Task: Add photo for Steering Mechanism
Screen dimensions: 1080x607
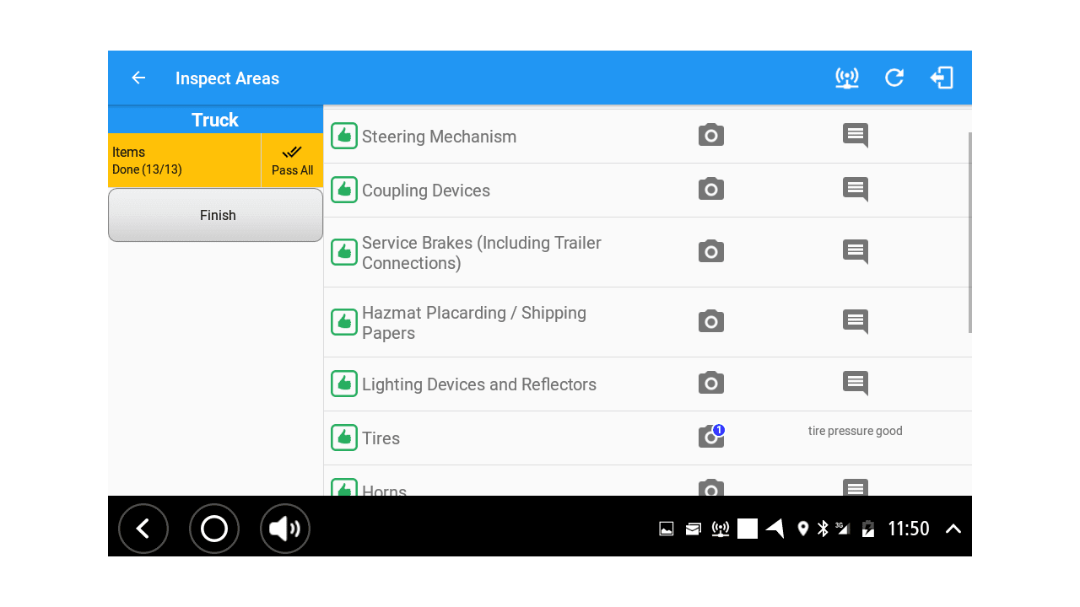Action: (x=711, y=135)
